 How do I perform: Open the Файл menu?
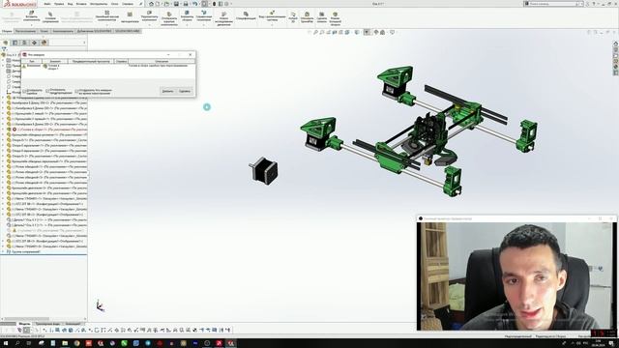click(47, 4)
